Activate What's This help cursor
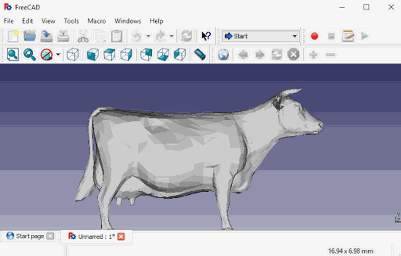The height and width of the screenshot is (256, 401). (206, 36)
